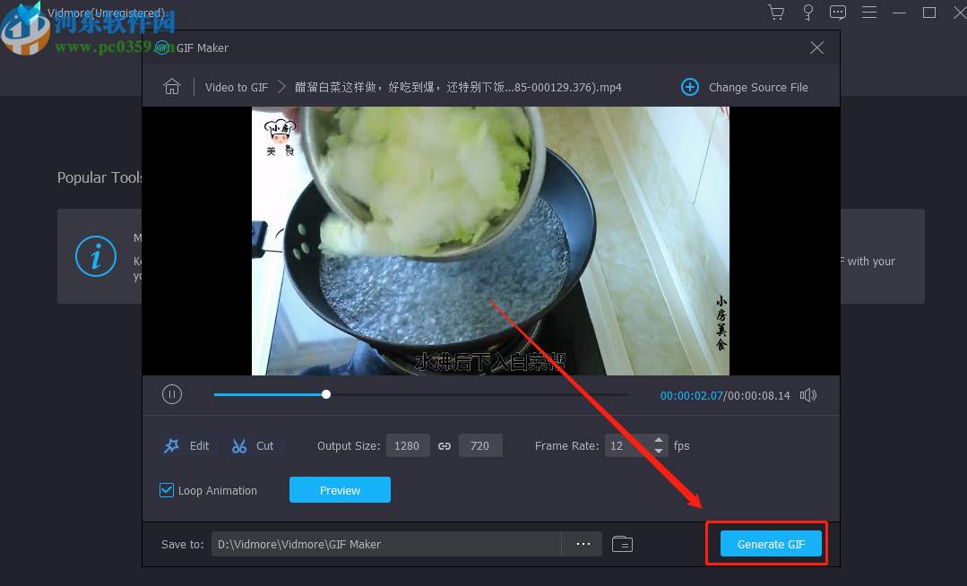Click the aspect ratio link icon
Image resolution: width=967 pixels, height=586 pixels.
click(445, 446)
